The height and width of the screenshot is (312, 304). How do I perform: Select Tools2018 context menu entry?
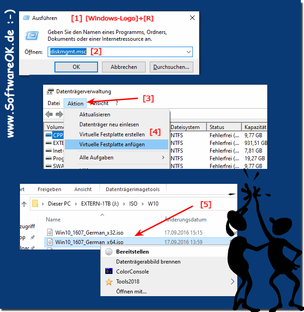point(169,281)
